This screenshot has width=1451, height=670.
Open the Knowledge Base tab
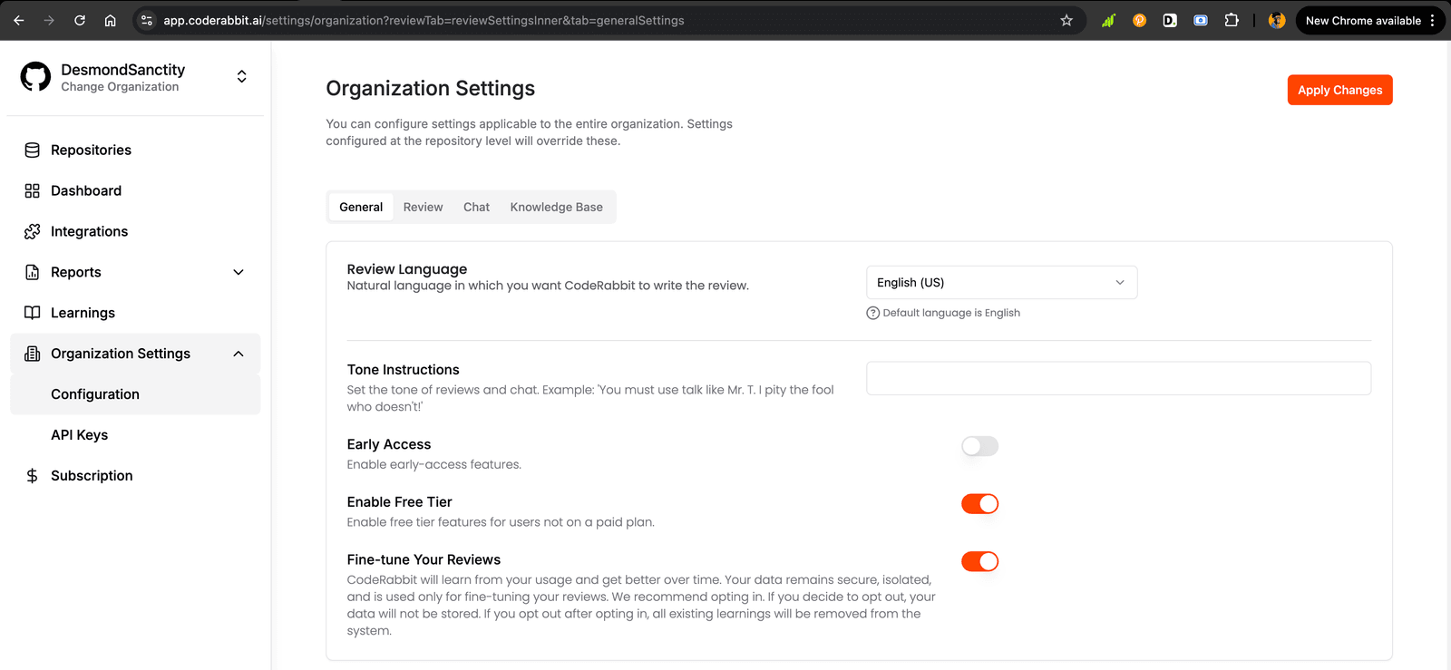click(556, 208)
